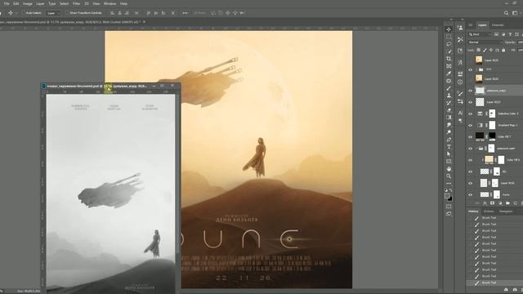Switch to the Navigator tab
The width and height of the screenshot is (523, 294).
506,212
